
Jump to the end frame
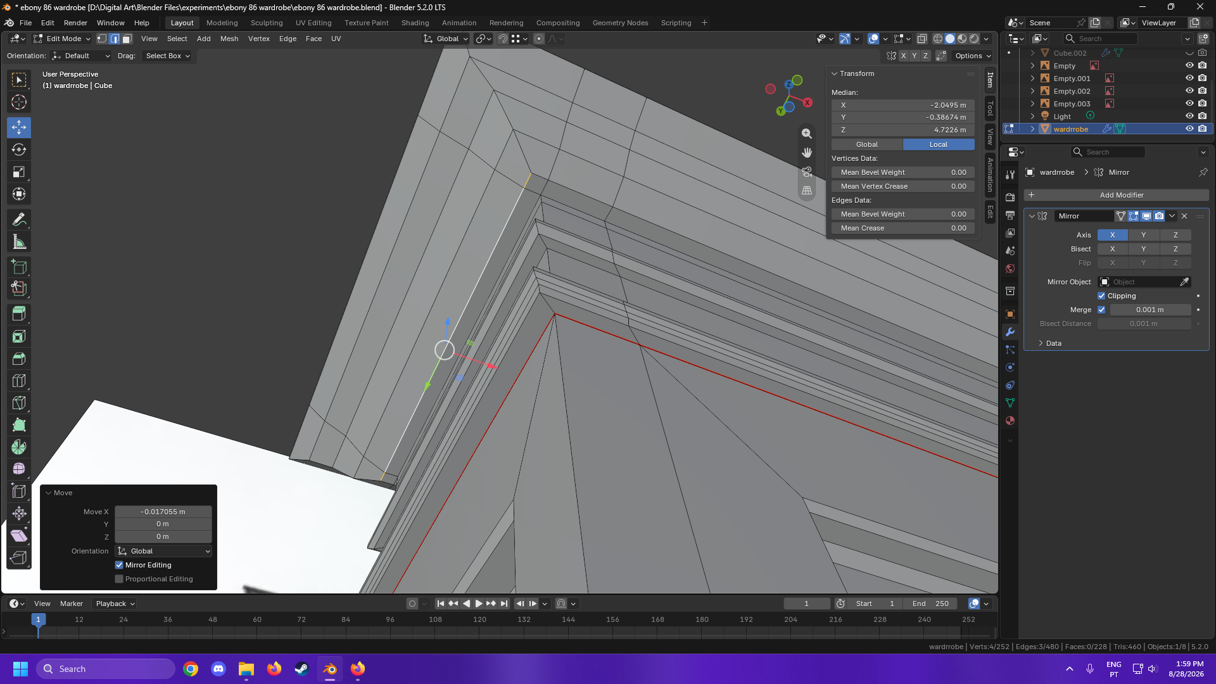504,604
